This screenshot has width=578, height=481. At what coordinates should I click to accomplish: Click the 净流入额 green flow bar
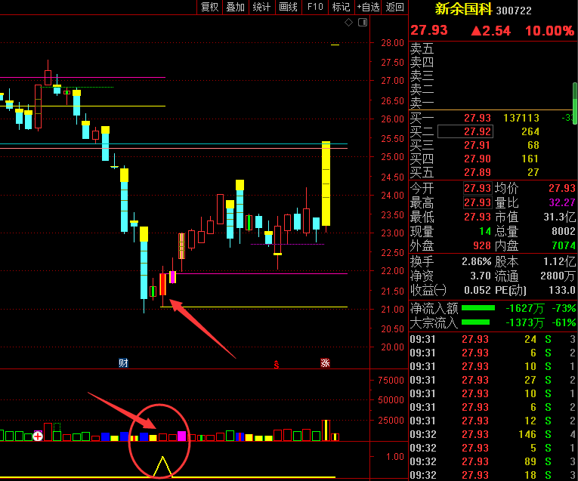(478, 308)
